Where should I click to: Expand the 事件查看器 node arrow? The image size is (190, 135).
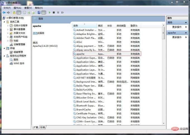8,29
